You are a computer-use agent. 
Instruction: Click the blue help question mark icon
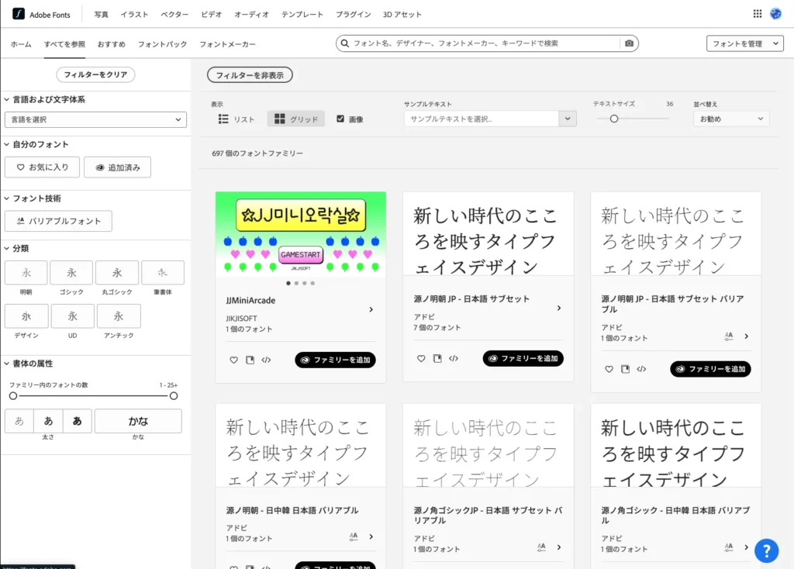point(766,550)
